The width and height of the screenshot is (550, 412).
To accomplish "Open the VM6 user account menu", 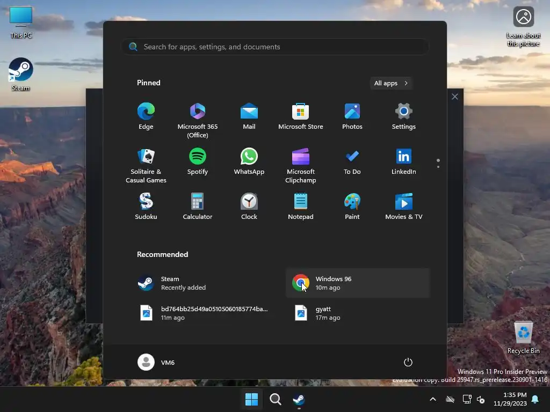I will tap(156, 362).
